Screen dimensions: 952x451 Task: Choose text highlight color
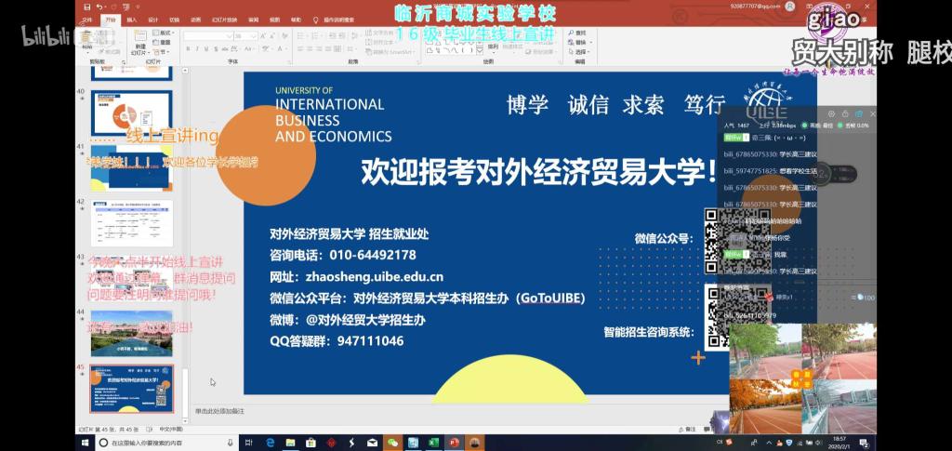(265, 48)
